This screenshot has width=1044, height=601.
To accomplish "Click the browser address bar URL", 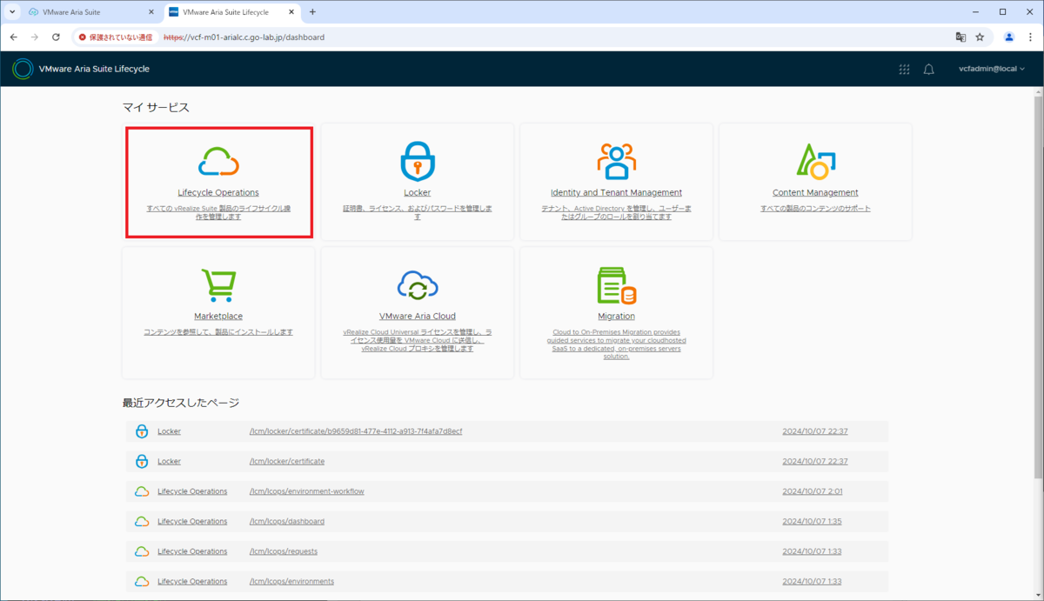I will (244, 37).
